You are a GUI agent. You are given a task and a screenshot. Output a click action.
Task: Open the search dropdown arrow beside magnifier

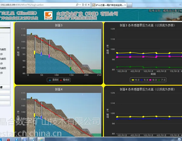click(80, 5)
